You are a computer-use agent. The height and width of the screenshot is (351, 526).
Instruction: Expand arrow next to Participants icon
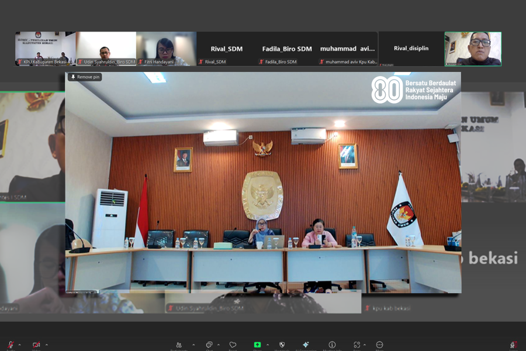[193, 345]
